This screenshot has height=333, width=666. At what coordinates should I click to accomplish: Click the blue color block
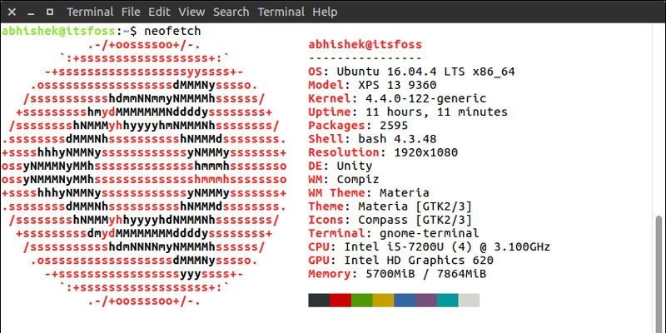click(x=405, y=301)
